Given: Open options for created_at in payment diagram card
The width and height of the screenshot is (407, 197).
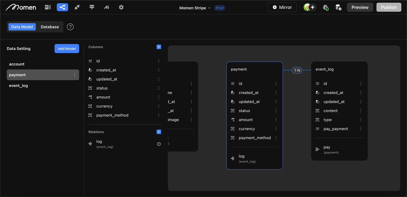Looking at the screenshot, I should pyautogui.click(x=276, y=93).
